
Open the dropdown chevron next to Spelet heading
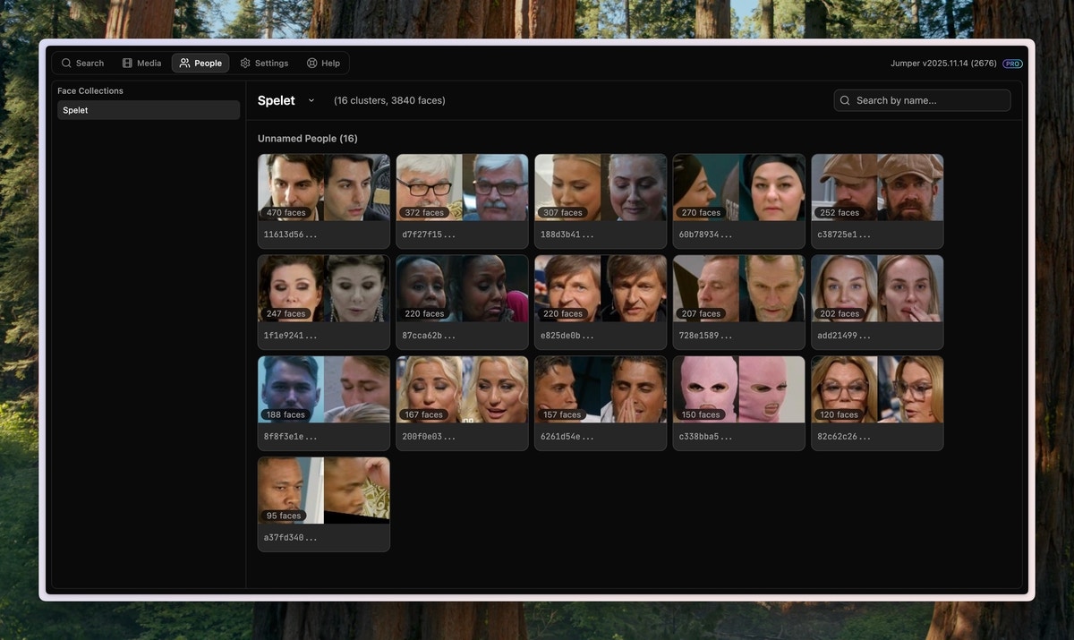310,100
